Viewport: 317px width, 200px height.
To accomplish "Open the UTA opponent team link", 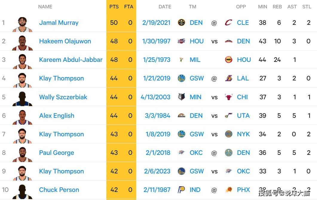I will (x=243, y=115).
